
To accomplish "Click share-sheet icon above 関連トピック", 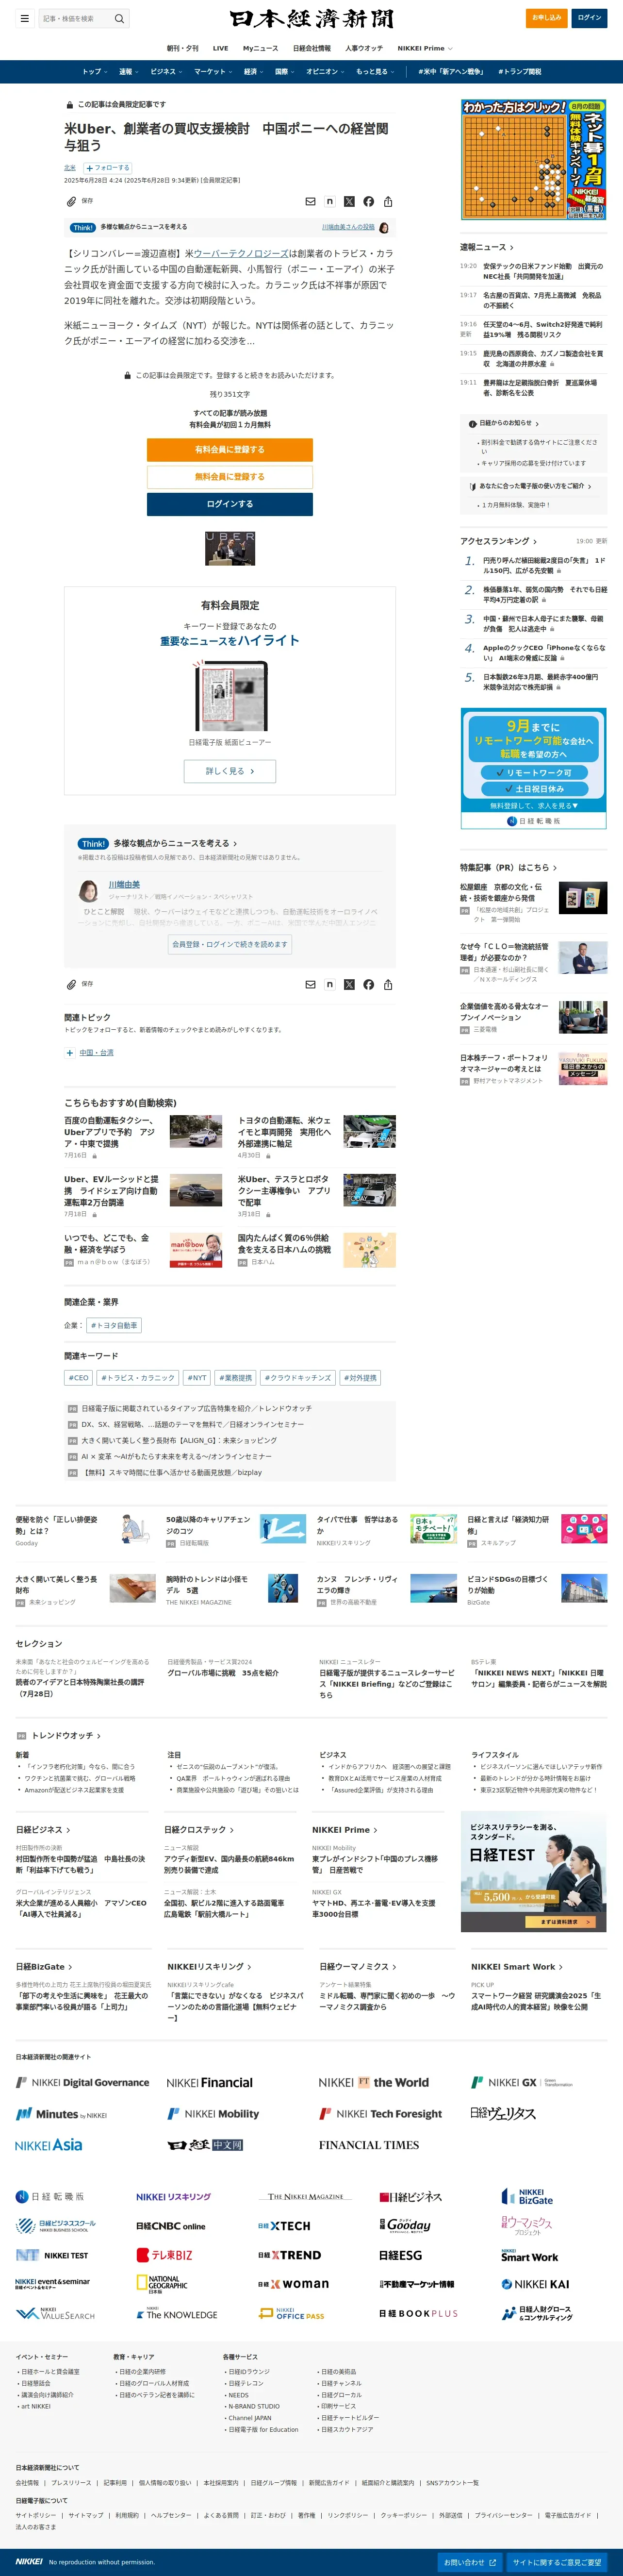I will coord(388,984).
